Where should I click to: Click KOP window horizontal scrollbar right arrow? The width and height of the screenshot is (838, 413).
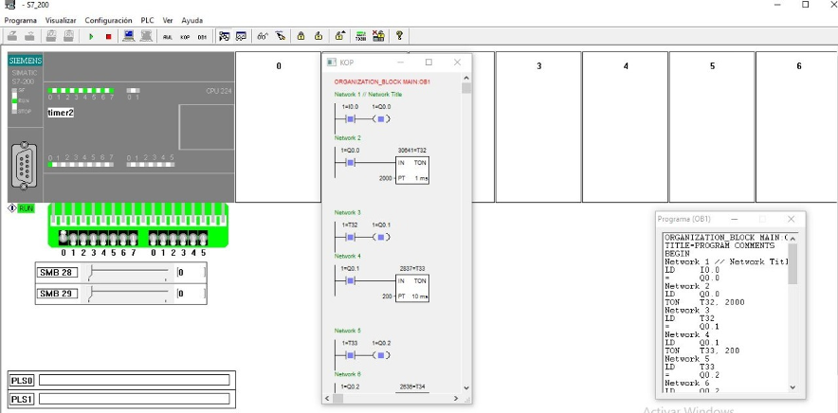tap(456, 399)
